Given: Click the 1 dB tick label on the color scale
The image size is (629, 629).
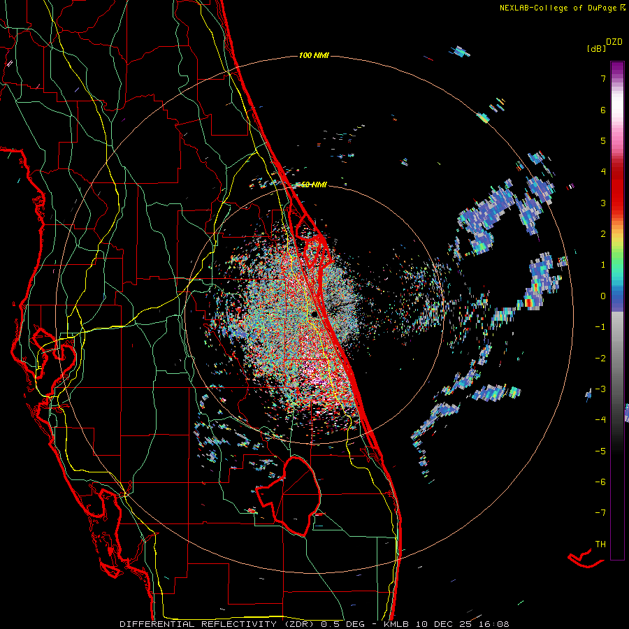Looking at the screenshot, I should point(603,265).
